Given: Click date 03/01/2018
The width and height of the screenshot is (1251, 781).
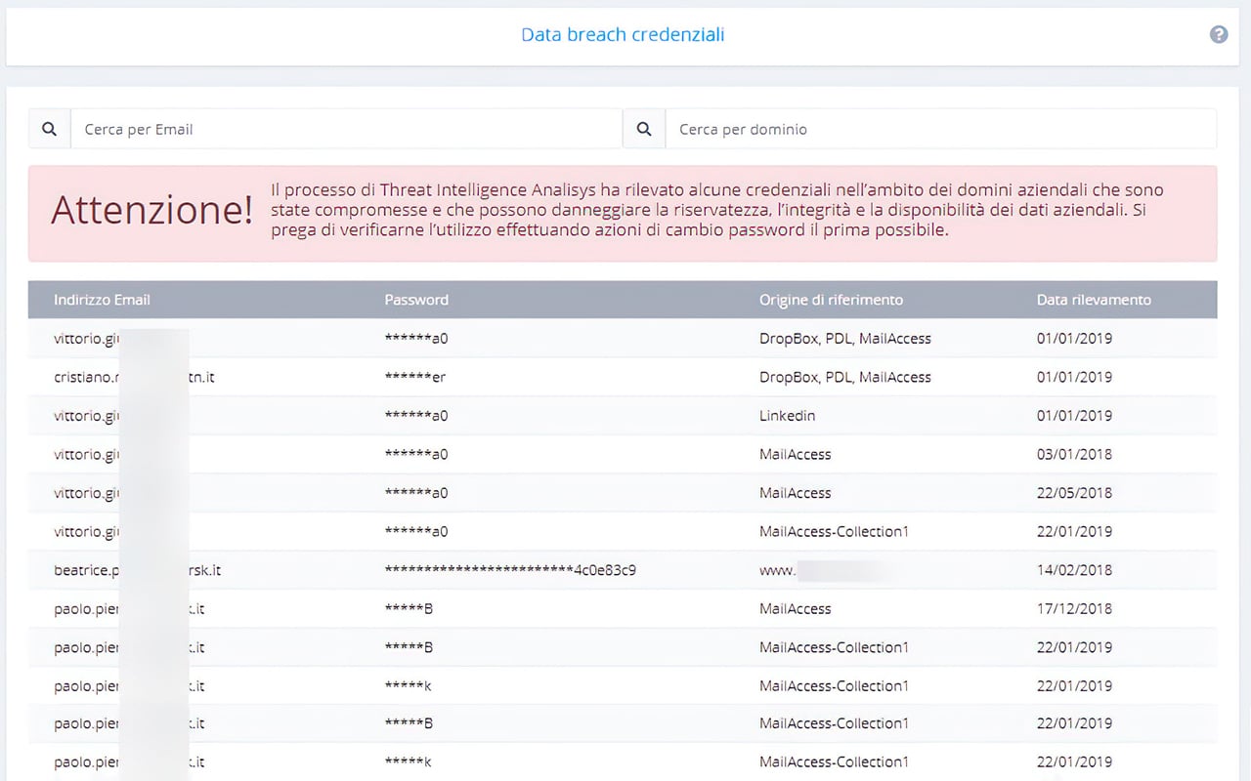Looking at the screenshot, I should point(1074,454).
